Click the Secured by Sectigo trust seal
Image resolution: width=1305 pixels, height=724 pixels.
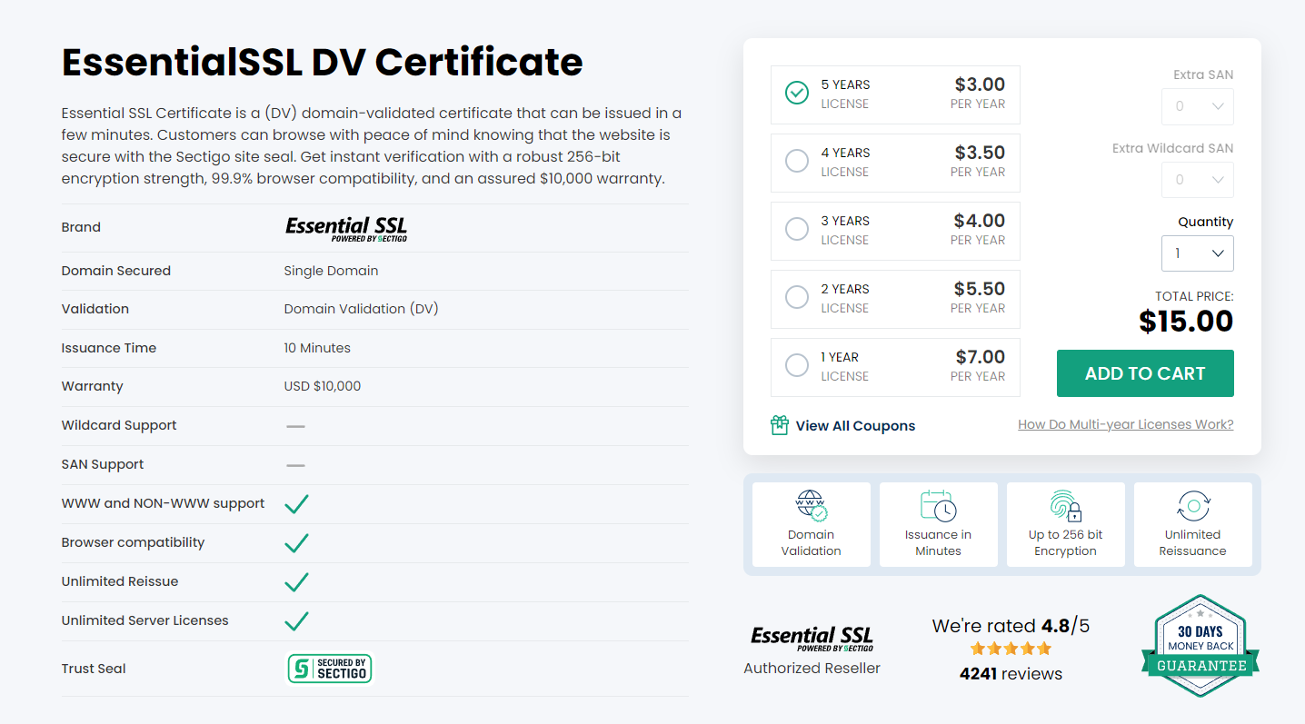330,669
